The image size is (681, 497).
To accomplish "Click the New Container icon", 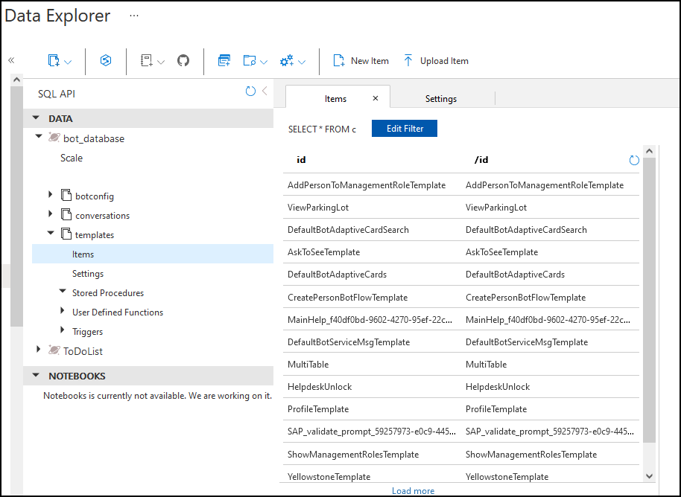I will pos(54,61).
